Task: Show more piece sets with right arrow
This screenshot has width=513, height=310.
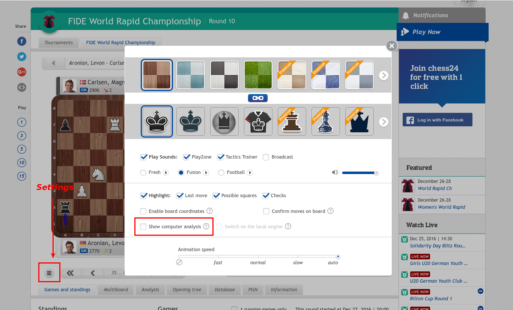Action: 383,122
